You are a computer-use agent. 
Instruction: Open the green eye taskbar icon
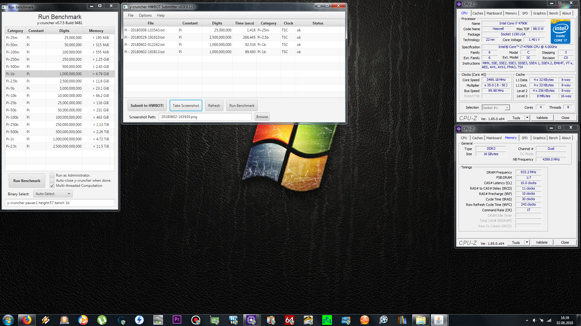point(158,320)
